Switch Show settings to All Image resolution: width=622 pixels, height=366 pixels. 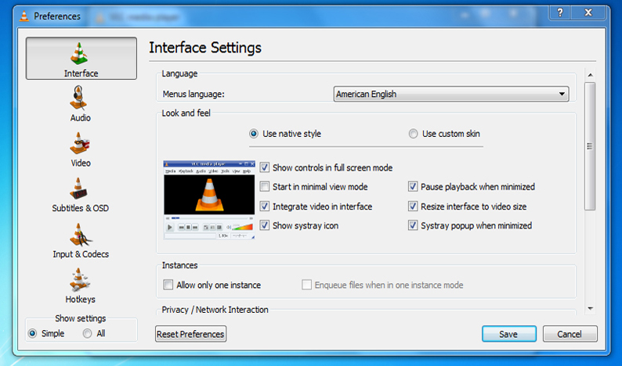[x=88, y=334]
